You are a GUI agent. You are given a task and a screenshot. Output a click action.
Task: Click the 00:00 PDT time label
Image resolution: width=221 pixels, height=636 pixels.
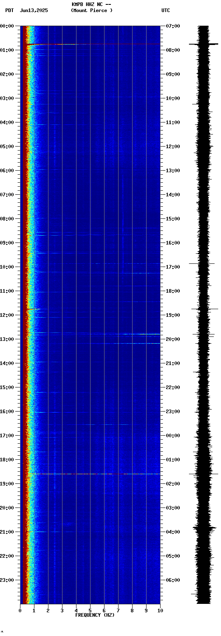pos(7,26)
